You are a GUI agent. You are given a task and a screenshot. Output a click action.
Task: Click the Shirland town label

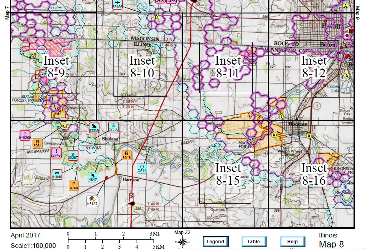click(110, 139)
